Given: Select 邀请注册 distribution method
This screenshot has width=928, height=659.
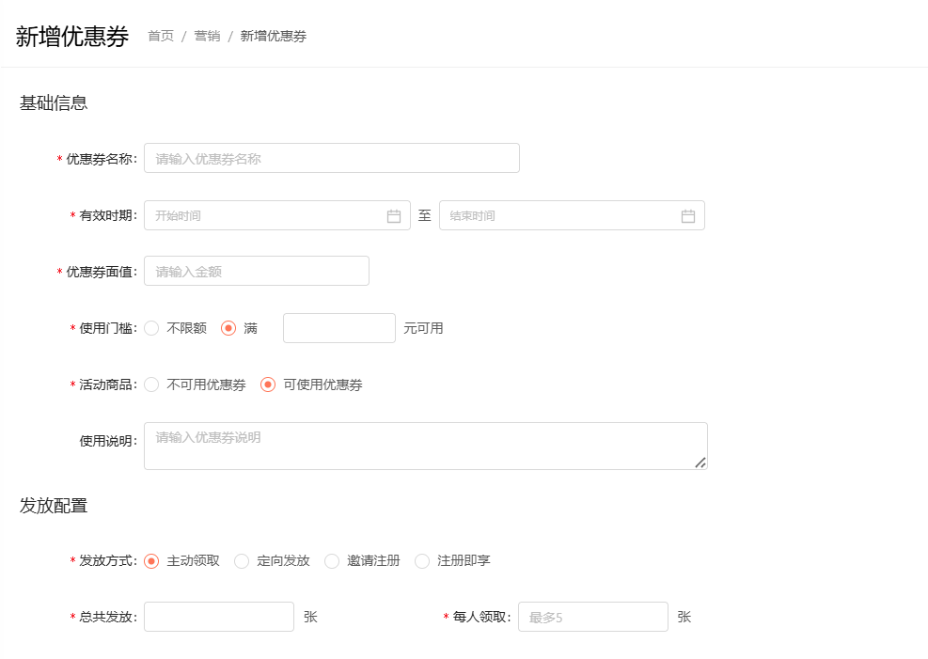Looking at the screenshot, I should click(x=332, y=561).
